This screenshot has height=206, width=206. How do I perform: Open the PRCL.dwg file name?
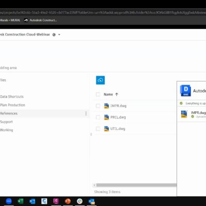pyautogui.click(x=118, y=117)
